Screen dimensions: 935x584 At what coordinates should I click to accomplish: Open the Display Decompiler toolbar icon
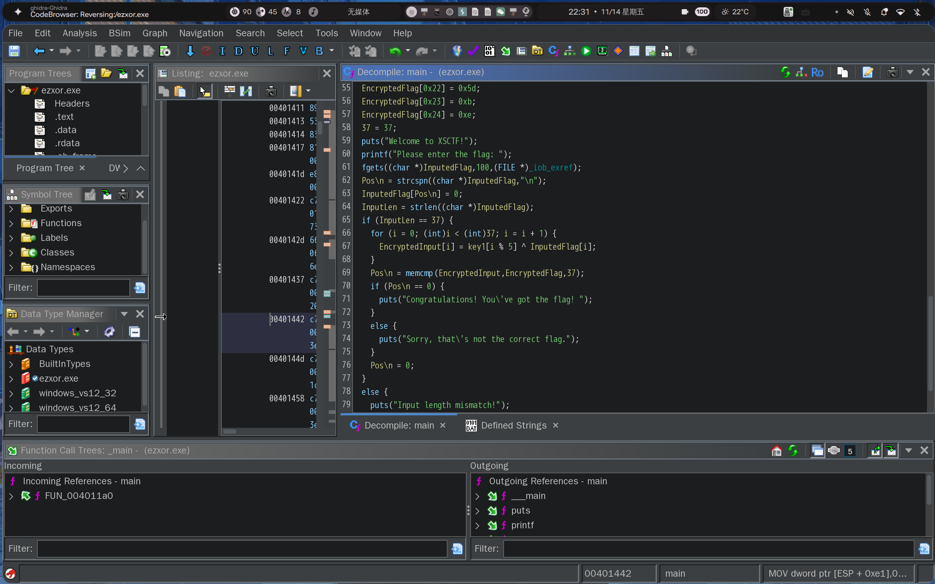tap(553, 51)
